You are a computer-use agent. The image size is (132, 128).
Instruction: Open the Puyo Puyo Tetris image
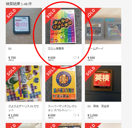point(24,84)
